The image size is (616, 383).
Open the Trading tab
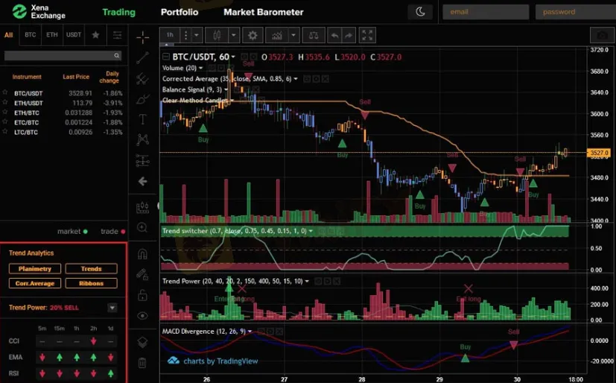118,12
